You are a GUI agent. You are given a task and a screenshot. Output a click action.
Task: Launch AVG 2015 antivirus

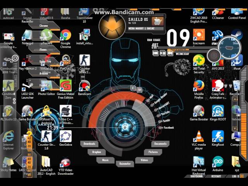(x=218, y=63)
